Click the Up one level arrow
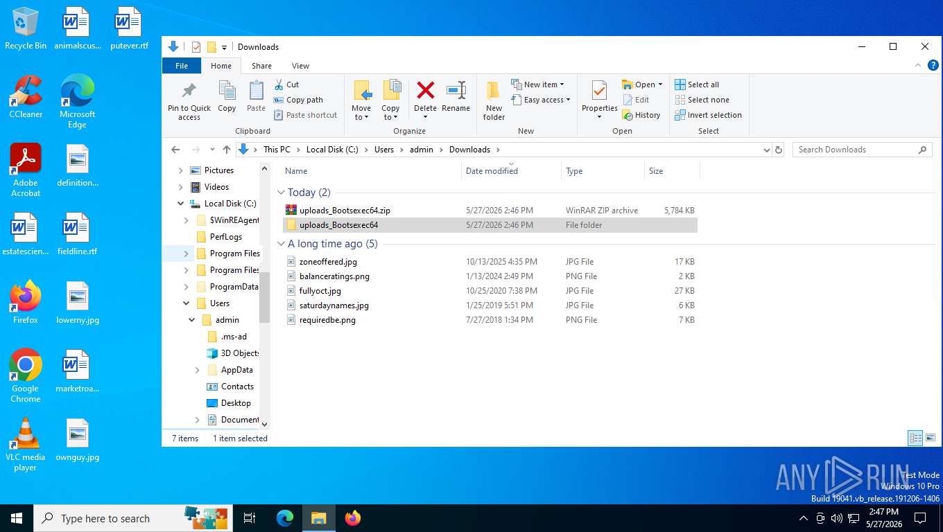 227,150
